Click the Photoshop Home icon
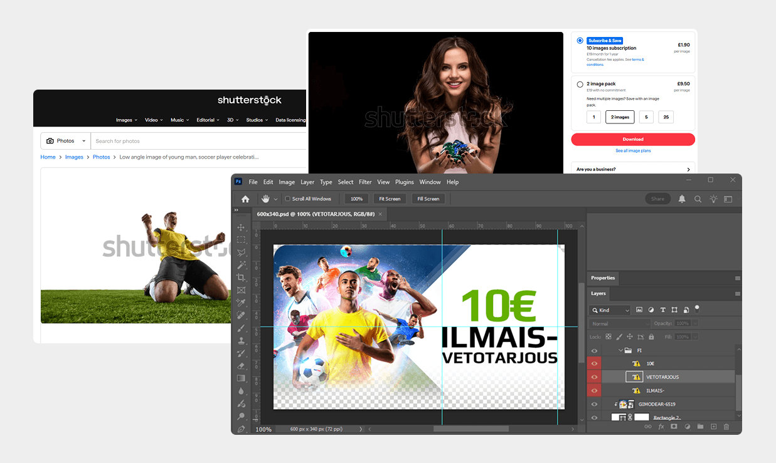 coord(245,199)
